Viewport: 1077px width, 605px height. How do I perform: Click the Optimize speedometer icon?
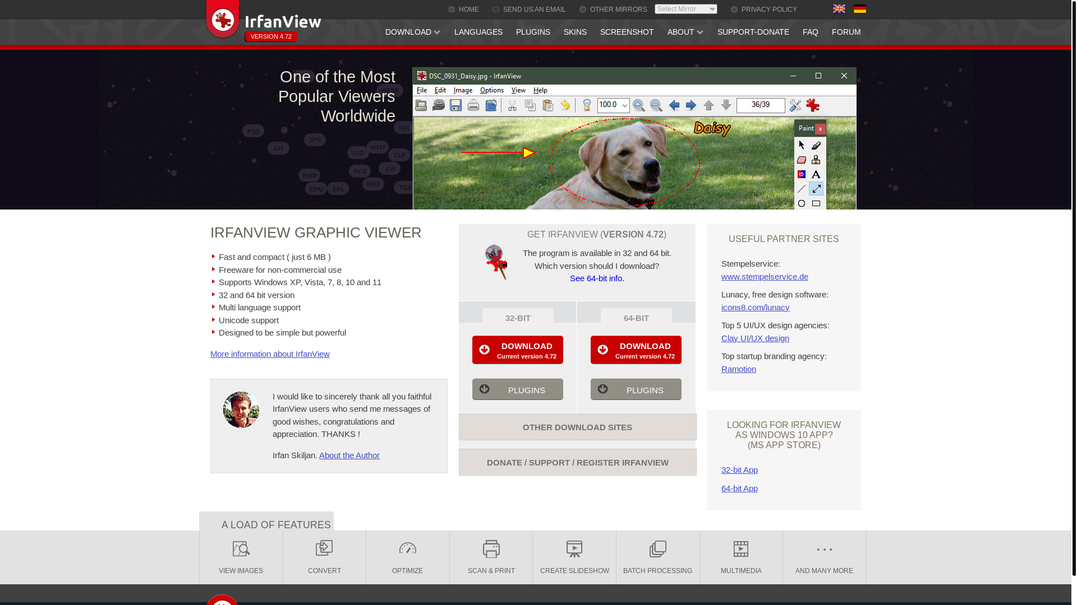[408, 548]
